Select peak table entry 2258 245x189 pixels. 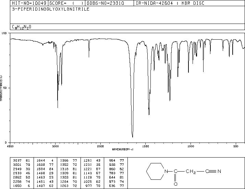click(22, 182)
